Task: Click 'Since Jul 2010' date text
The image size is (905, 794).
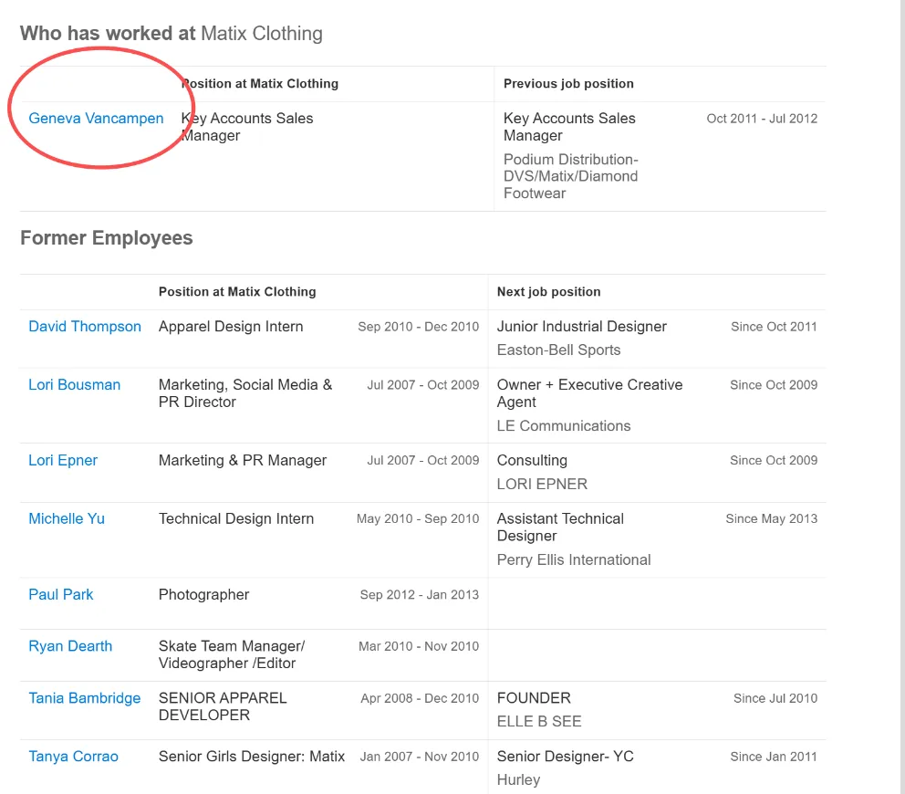Action: tap(775, 698)
